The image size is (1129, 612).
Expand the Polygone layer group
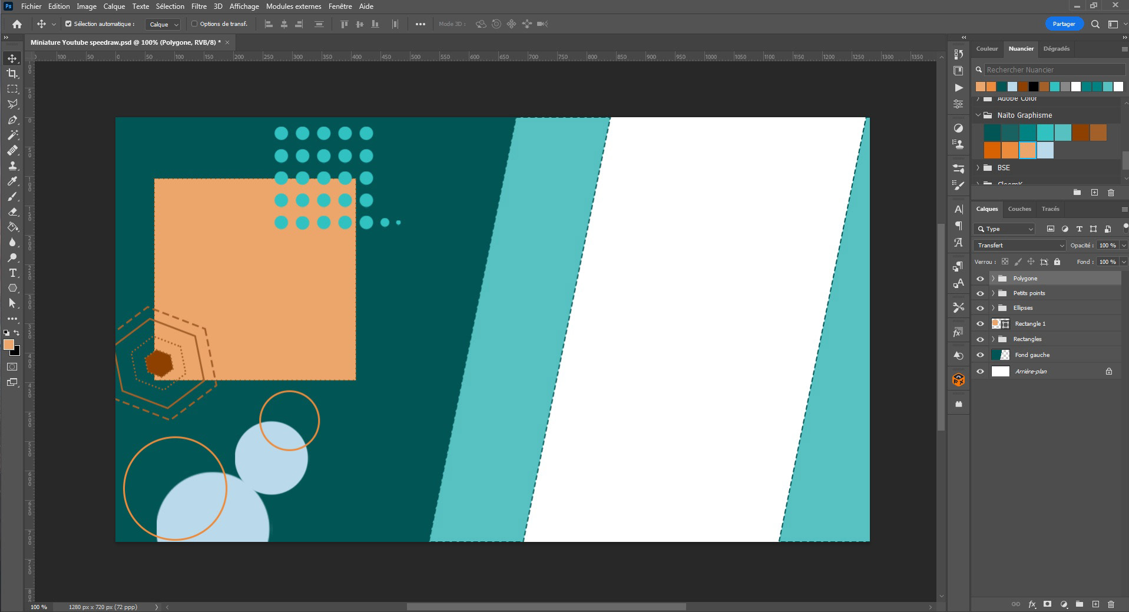tap(993, 279)
